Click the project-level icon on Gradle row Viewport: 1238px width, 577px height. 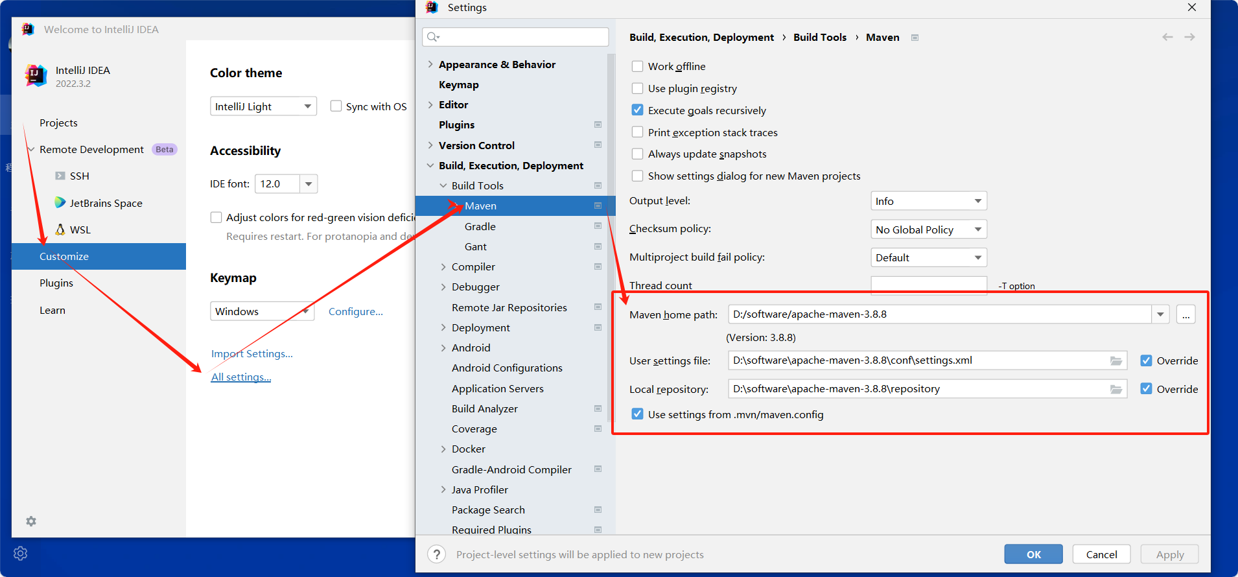coord(598,226)
